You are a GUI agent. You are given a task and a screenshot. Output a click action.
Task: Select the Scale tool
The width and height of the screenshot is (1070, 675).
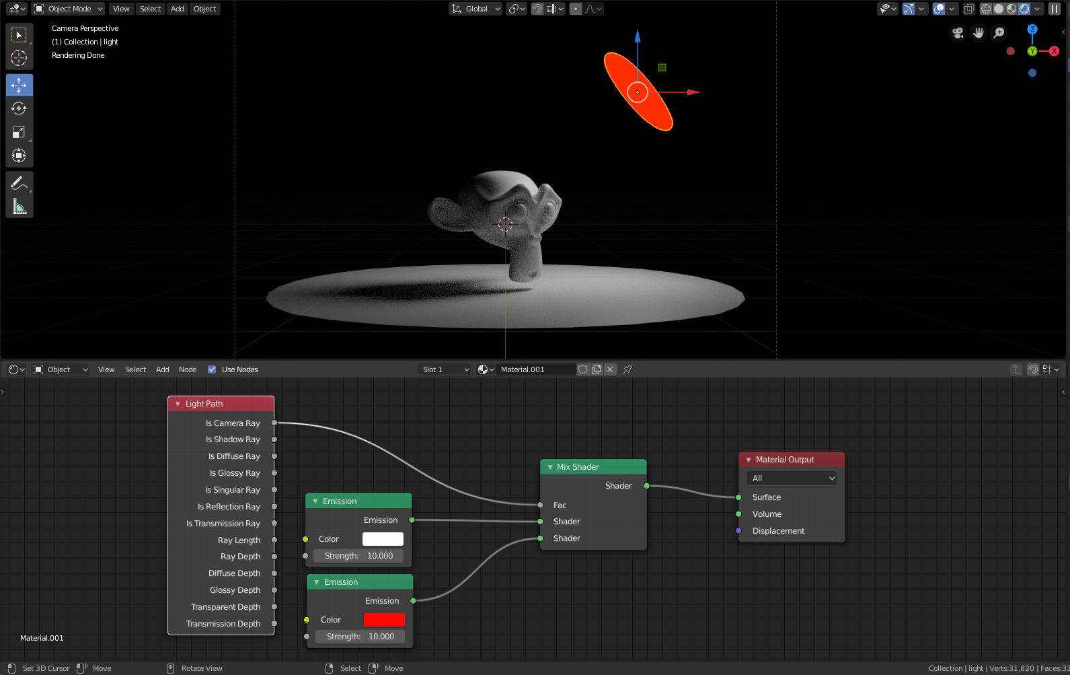(19, 132)
